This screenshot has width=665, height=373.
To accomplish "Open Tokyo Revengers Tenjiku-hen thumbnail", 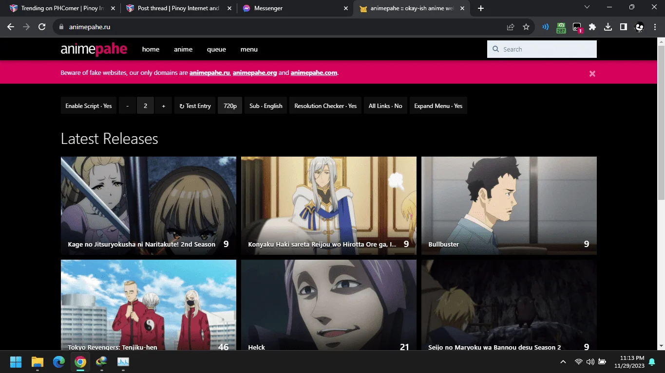I will coord(149,305).
